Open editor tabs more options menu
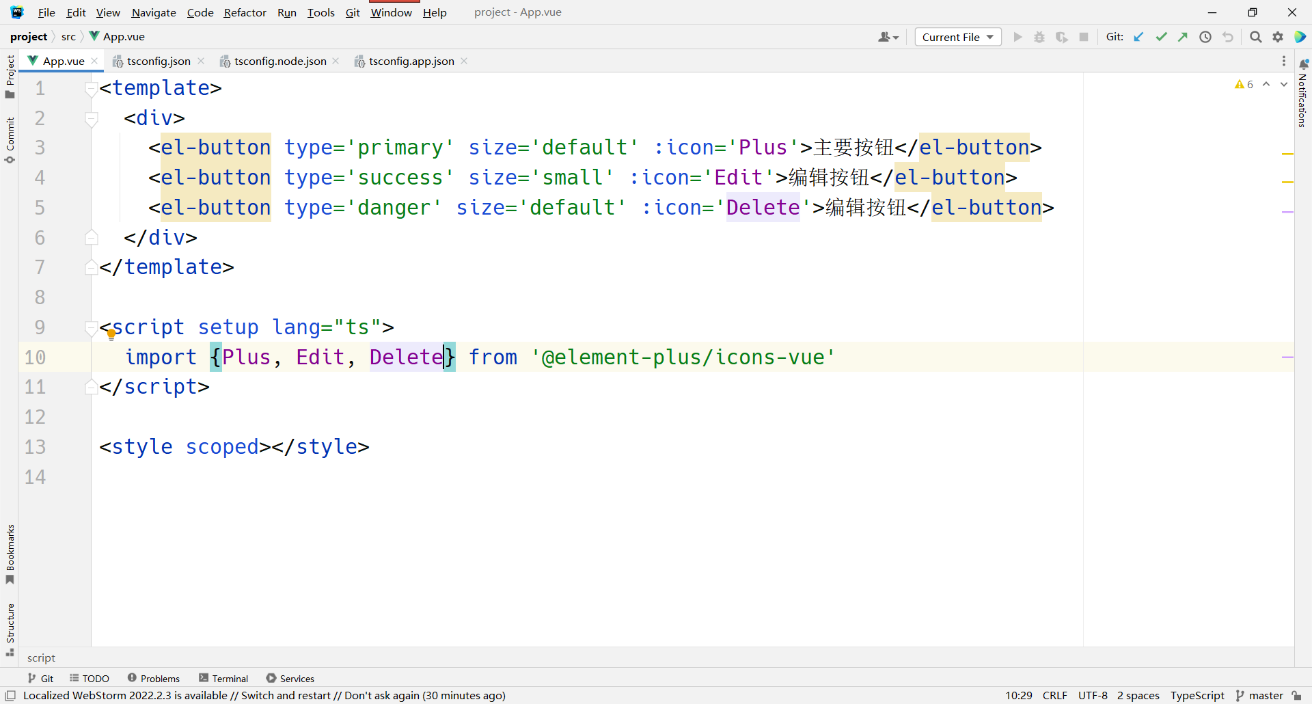The image size is (1312, 704). click(x=1284, y=61)
